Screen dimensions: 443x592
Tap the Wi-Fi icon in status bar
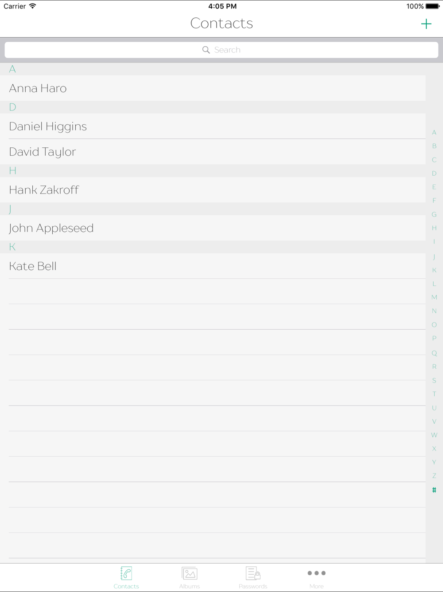coord(32,6)
